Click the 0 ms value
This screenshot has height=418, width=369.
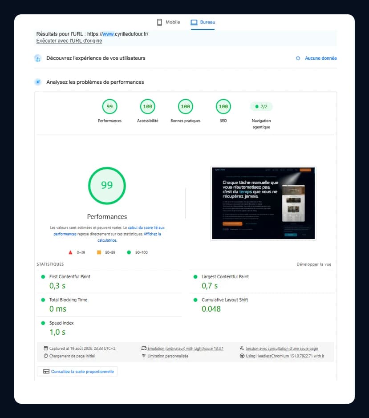click(57, 309)
